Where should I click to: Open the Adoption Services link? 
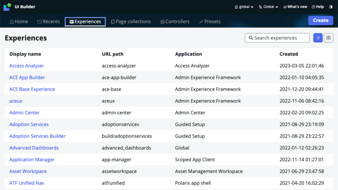pos(29,125)
